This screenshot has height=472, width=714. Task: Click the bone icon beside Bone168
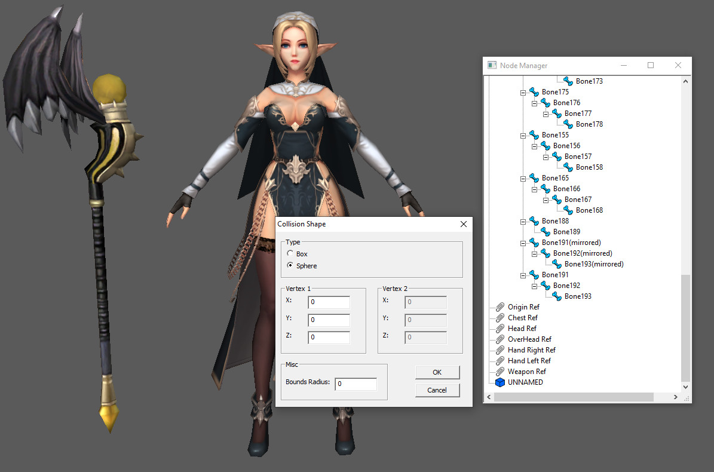pos(568,210)
